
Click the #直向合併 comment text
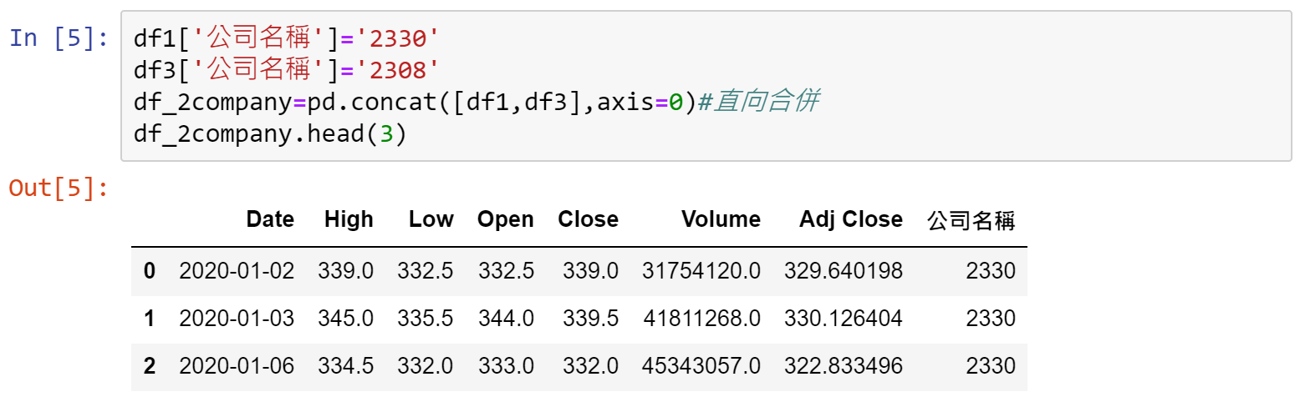click(757, 101)
